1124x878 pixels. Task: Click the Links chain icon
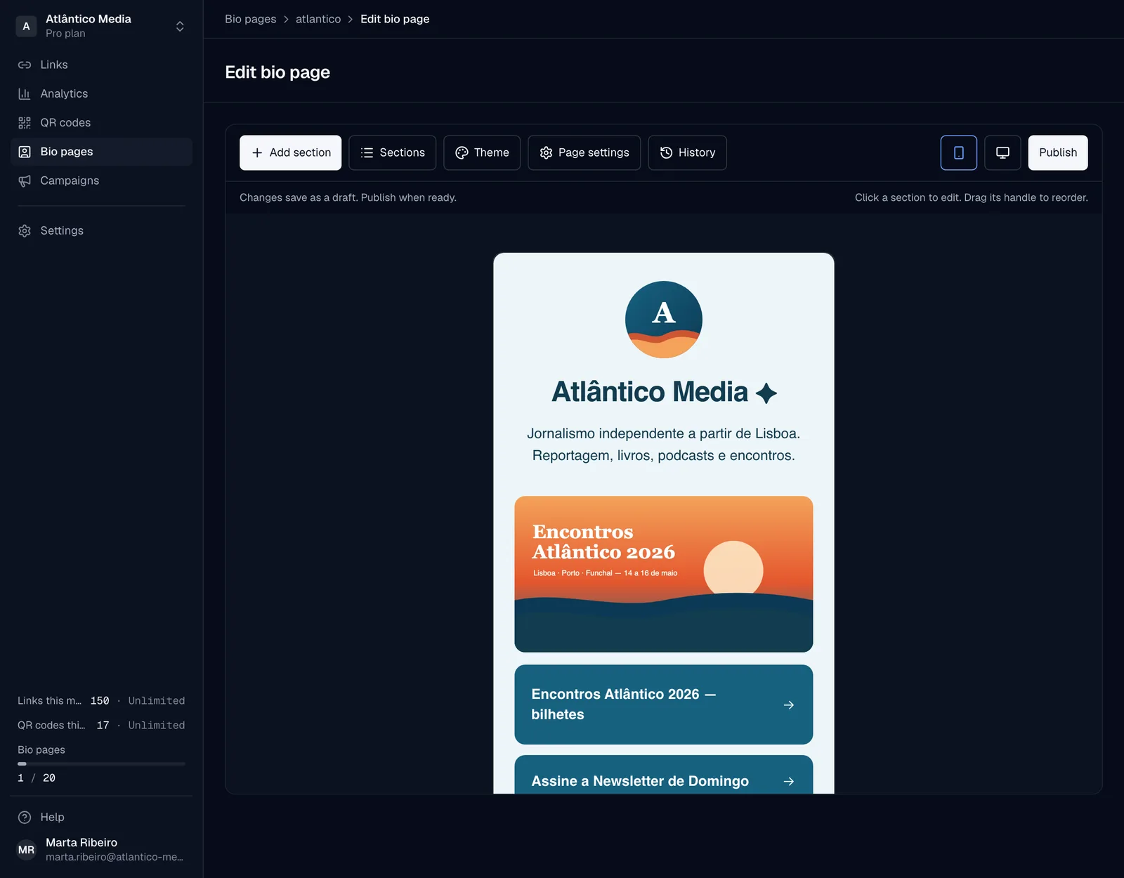pyautogui.click(x=25, y=65)
